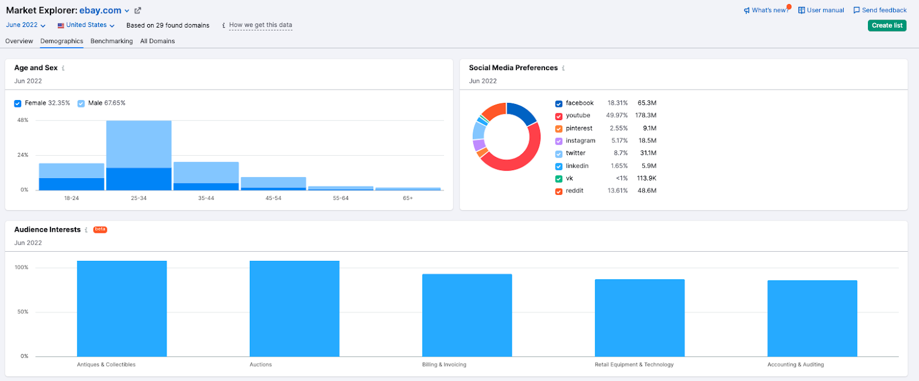Click the dark blue facebook donut segment
The image size is (919, 381).
point(523,112)
